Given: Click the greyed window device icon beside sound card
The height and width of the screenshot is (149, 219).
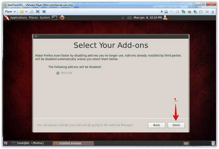Looking at the screenshot, I should point(201,12).
